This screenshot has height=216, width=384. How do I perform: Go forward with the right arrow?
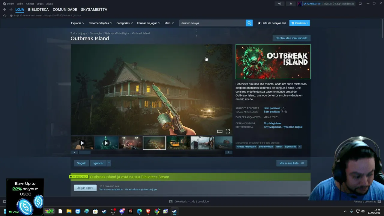11,10
